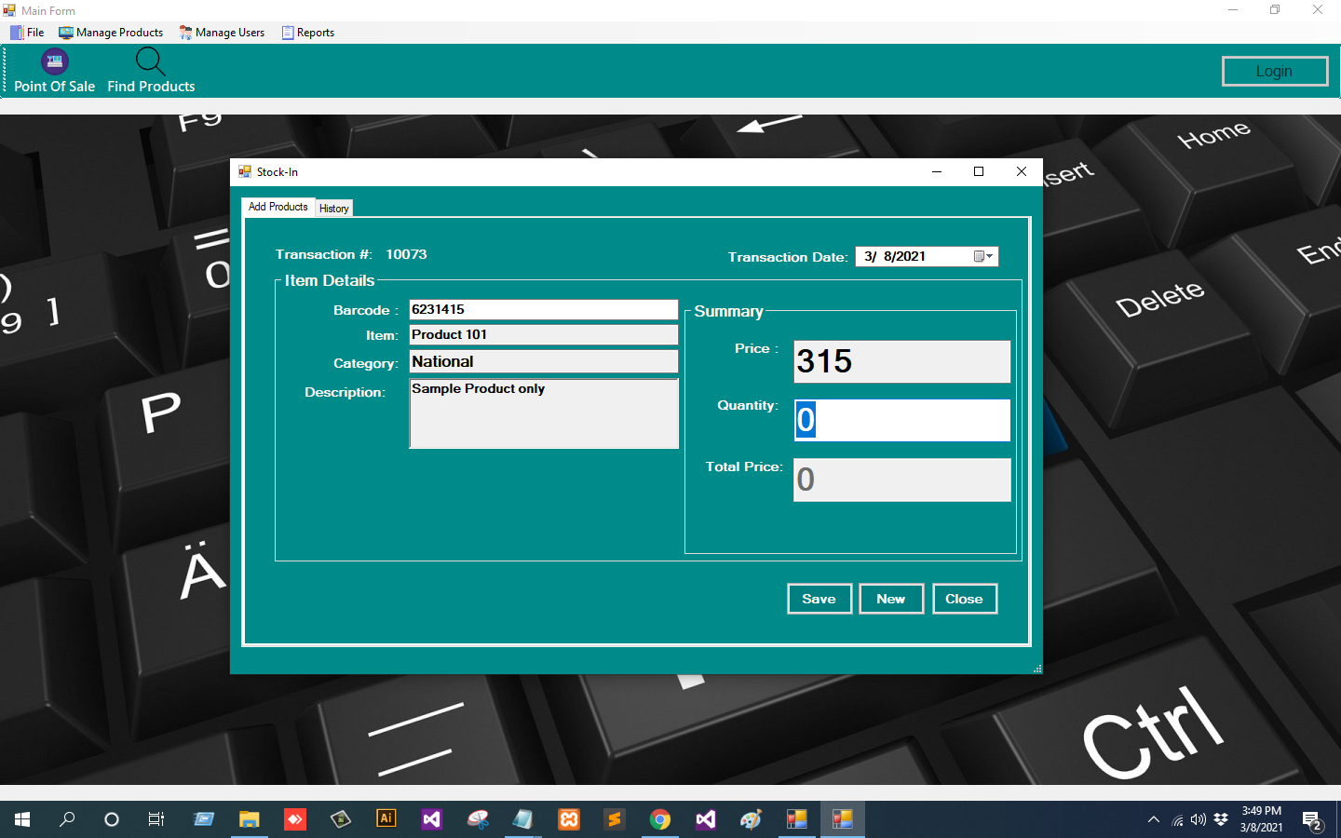Save the stock-in transaction
The image size is (1341, 838).
point(819,599)
